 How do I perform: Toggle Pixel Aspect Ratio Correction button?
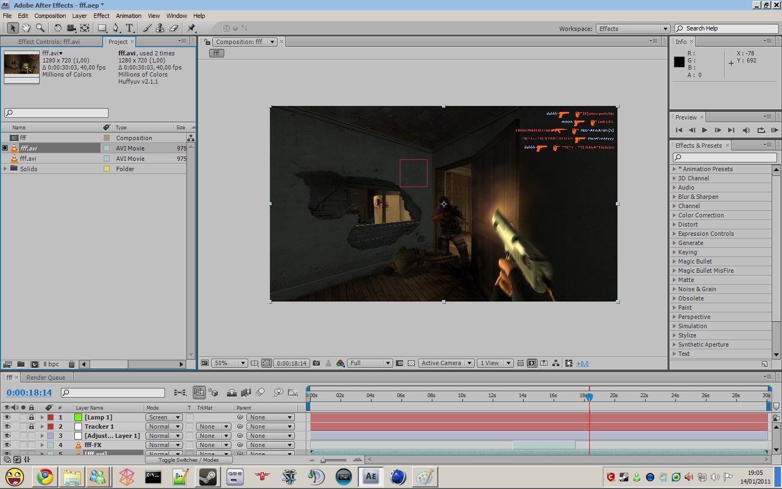tap(520, 363)
